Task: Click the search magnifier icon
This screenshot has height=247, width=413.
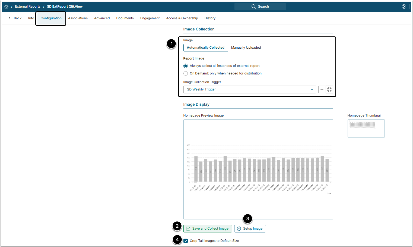Action: (253, 7)
